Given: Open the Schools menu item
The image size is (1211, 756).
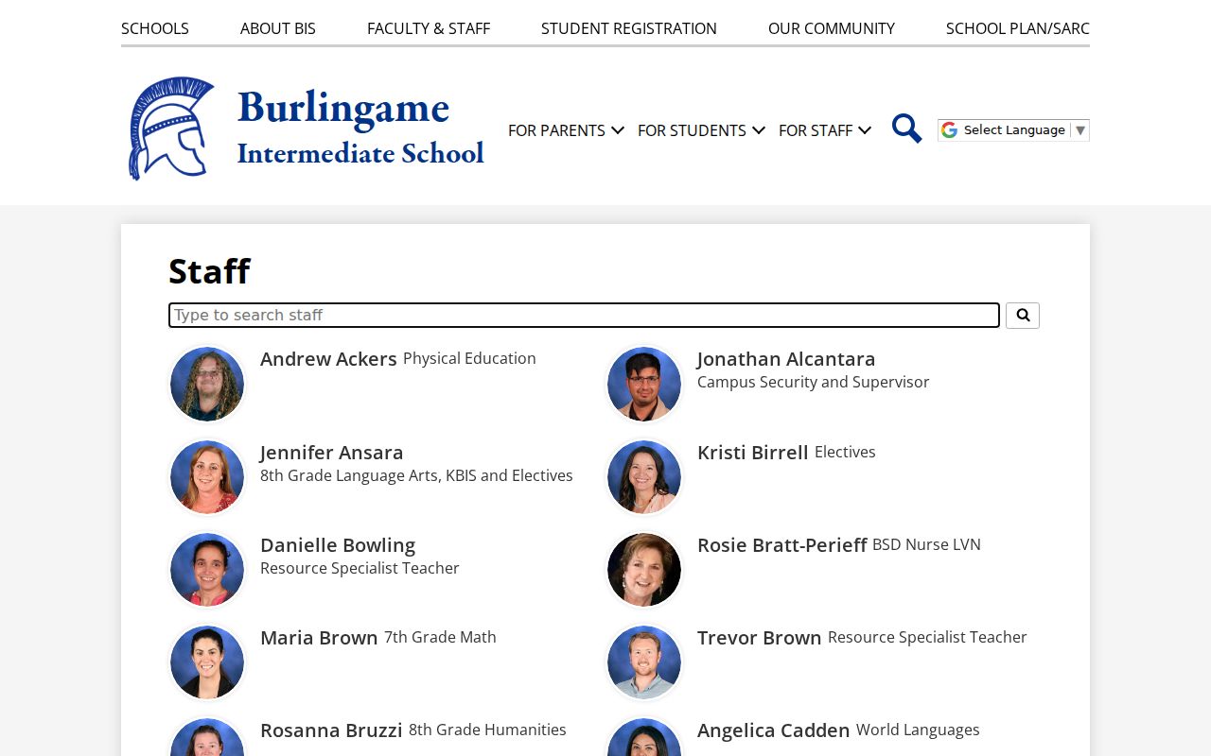Looking at the screenshot, I should click(x=155, y=28).
